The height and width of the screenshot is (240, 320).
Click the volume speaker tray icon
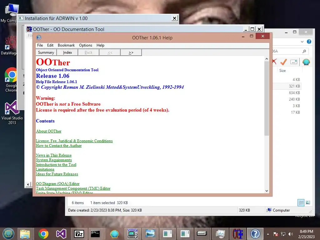(291, 234)
